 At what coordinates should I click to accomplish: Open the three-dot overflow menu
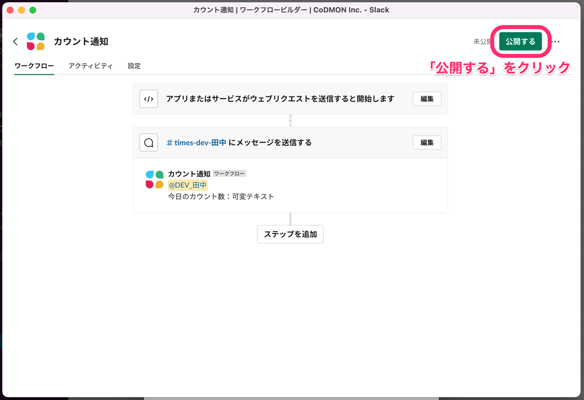[556, 42]
